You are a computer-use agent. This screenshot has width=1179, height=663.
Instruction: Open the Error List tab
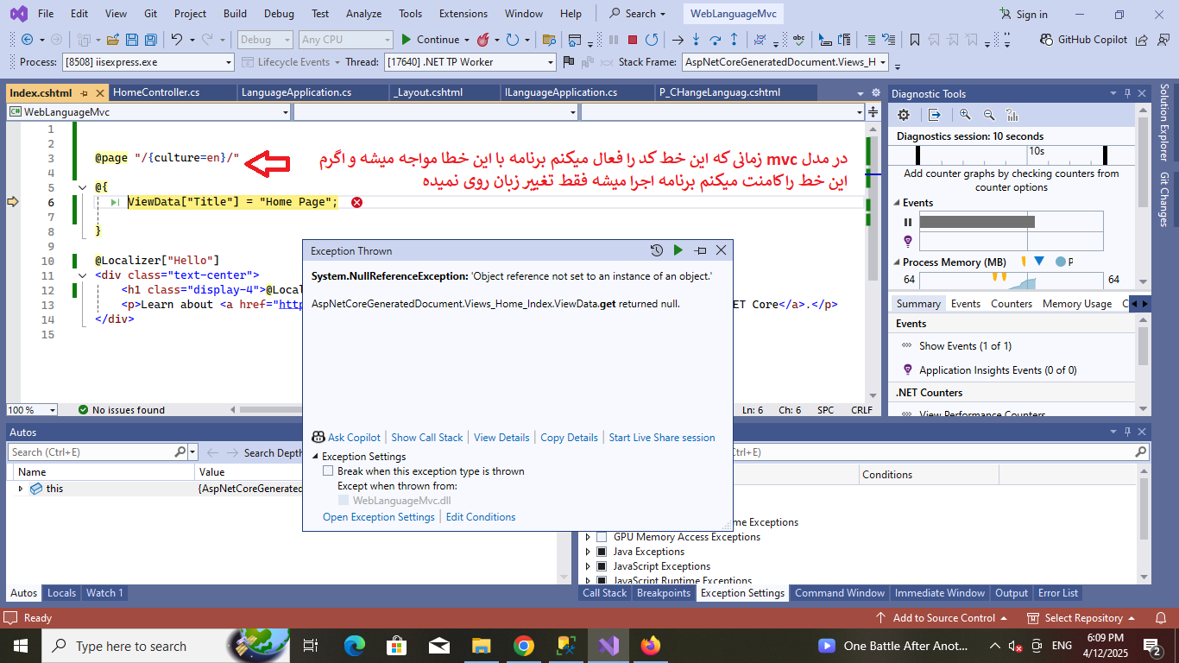click(x=1058, y=593)
